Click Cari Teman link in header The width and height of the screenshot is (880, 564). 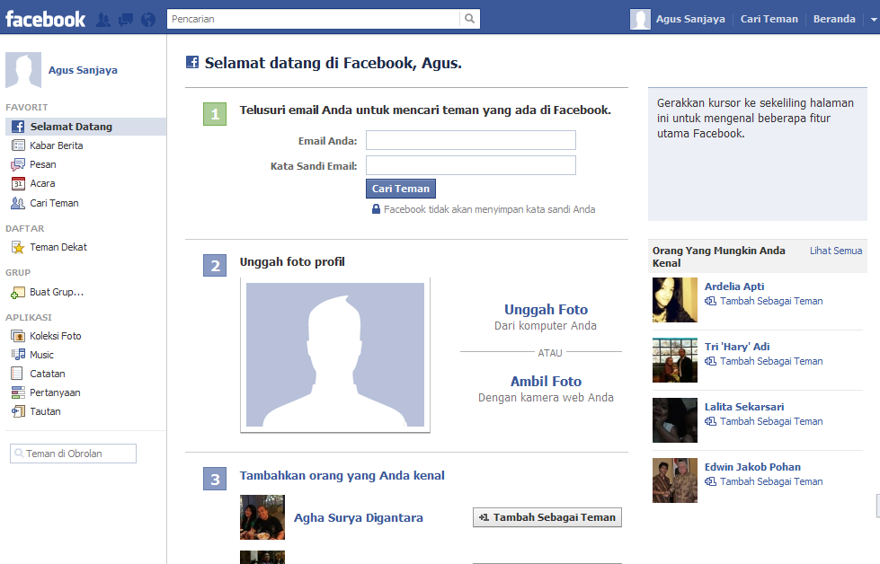[x=769, y=19]
